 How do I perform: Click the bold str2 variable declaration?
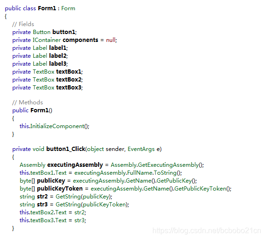coord(42,197)
